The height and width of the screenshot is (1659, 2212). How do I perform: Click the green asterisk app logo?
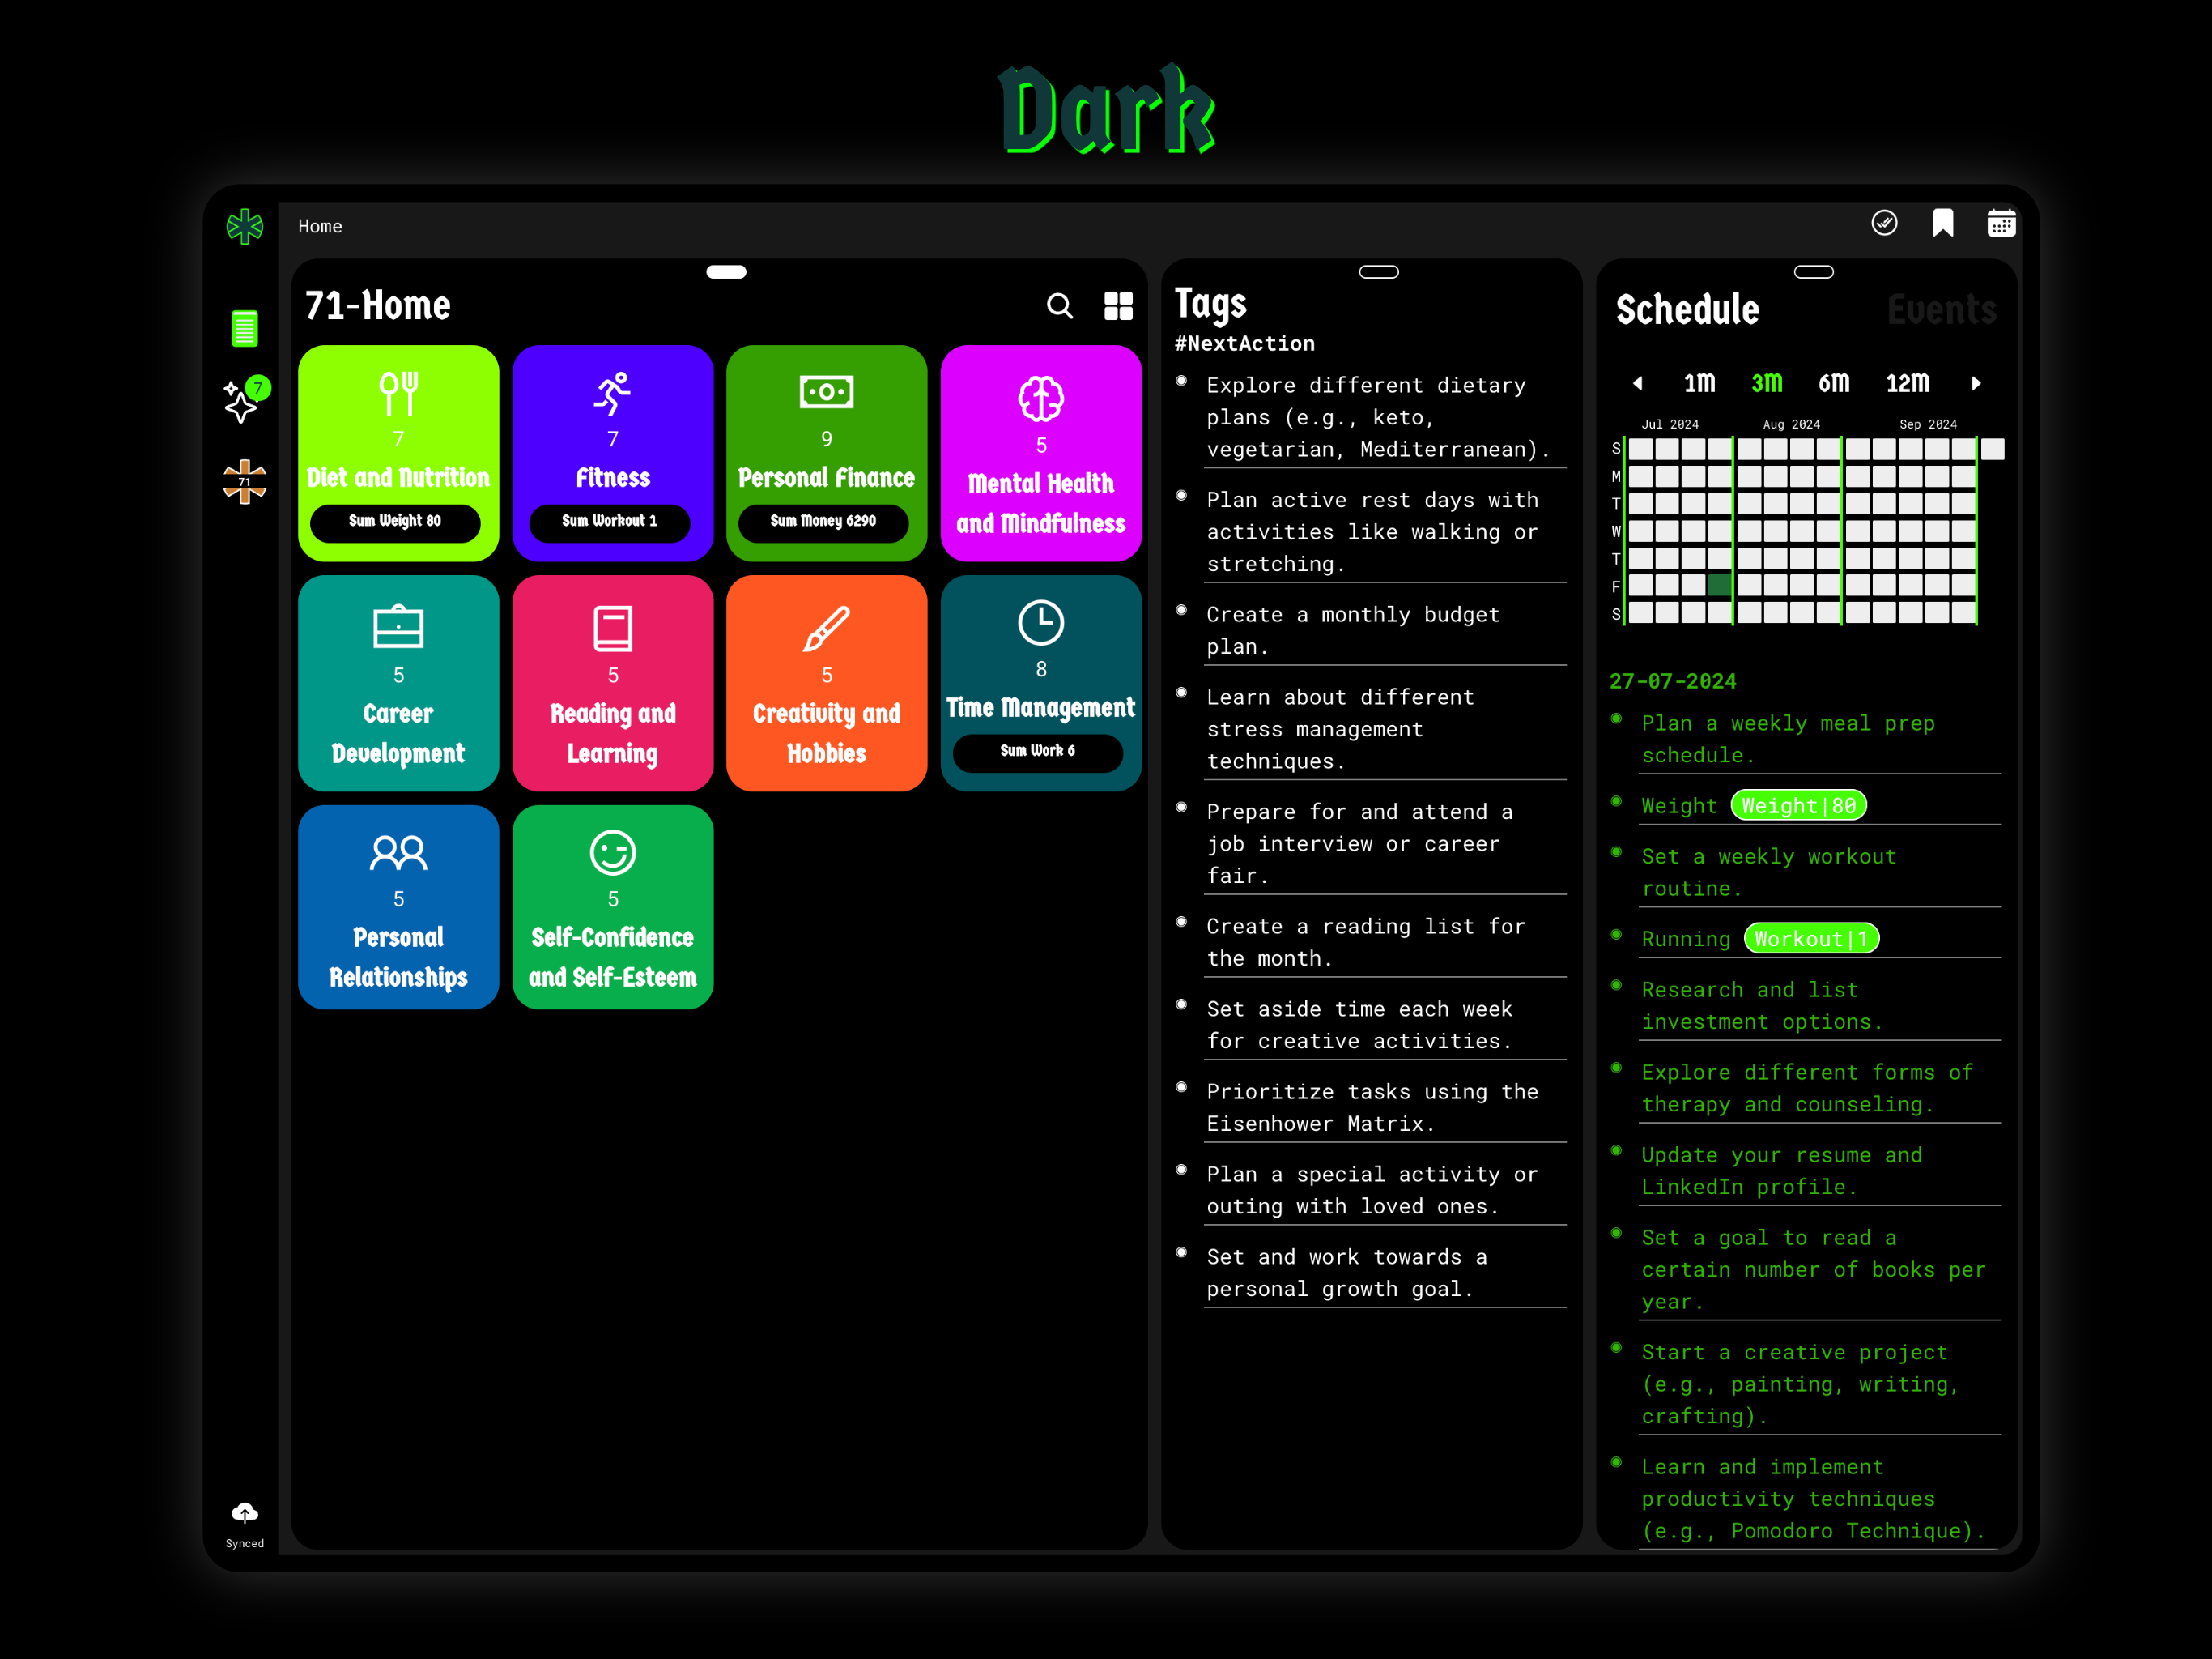(x=245, y=227)
